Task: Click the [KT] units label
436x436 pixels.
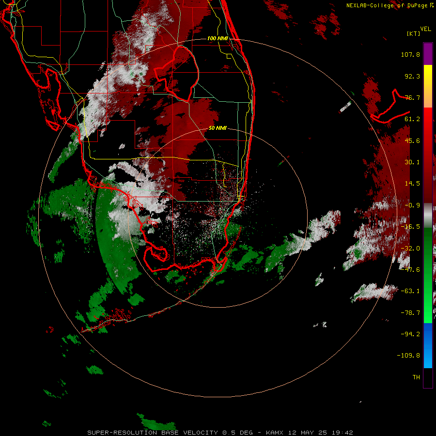Action: pyautogui.click(x=414, y=33)
